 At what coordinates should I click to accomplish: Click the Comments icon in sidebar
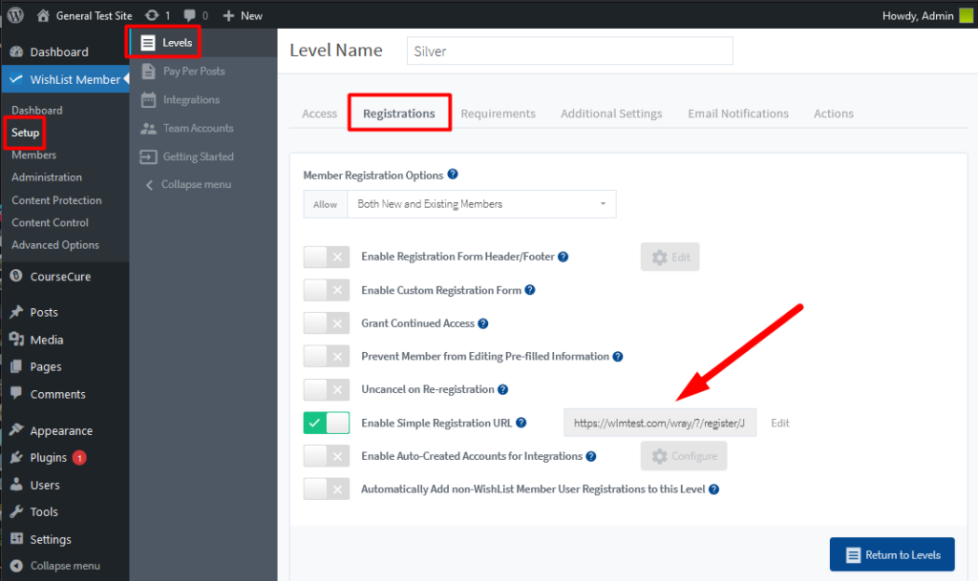(16, 393)
